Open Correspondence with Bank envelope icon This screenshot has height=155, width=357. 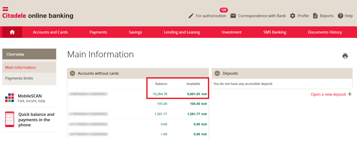(x=233, y=16)
